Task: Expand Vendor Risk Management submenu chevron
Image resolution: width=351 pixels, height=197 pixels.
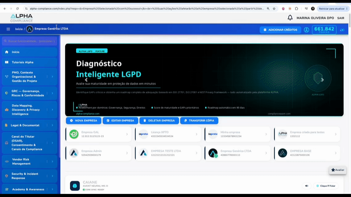Action: point(52,162)
